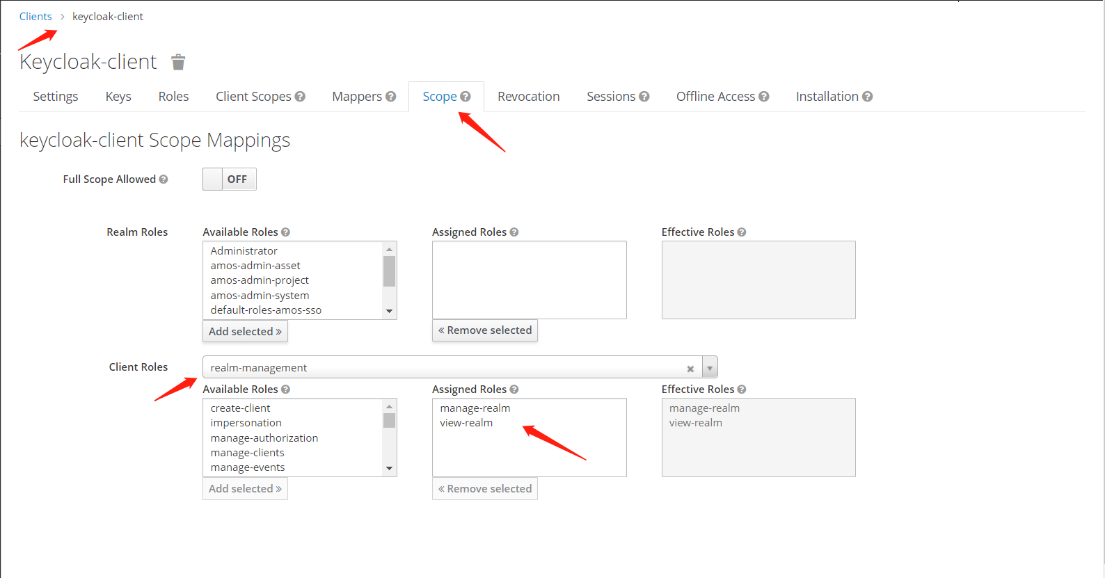The height and width of the screenshot is (578, 1105).
Task: Open the Revocation tab
Action: coord(529,97)
